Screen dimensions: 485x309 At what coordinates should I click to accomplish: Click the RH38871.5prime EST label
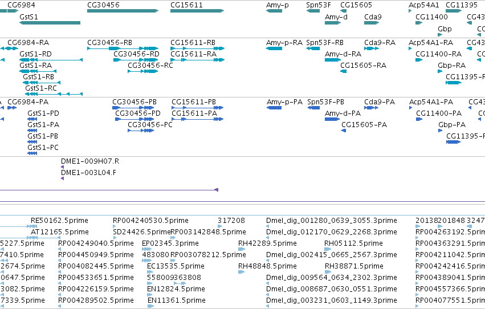(354, 267)
